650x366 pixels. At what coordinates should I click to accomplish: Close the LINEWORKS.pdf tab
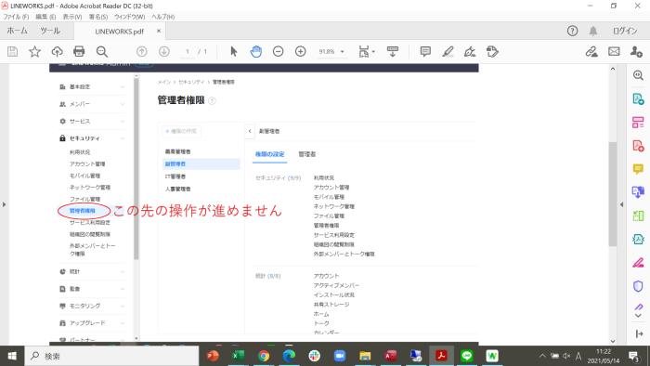tap(159, 31)
